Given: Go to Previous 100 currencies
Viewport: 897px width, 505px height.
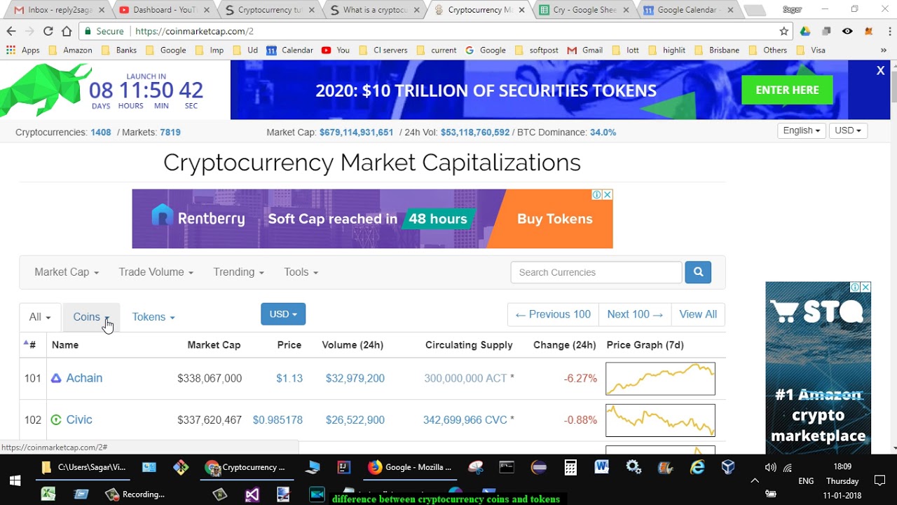Looking at the screenshot, I should point(553,314).
